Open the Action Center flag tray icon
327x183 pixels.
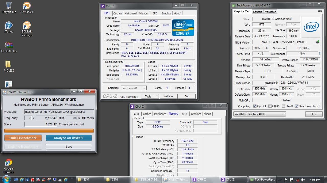click(286, 180)
